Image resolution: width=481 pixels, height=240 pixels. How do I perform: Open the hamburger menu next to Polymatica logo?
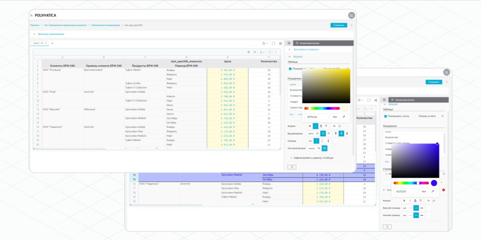31,15
